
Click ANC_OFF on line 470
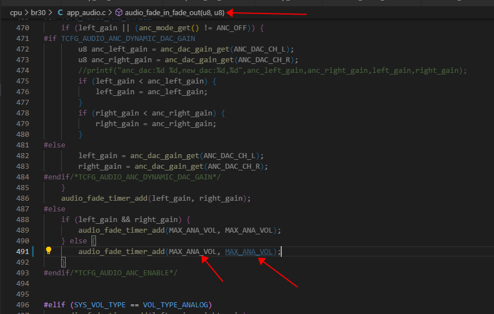click(231, 28)
